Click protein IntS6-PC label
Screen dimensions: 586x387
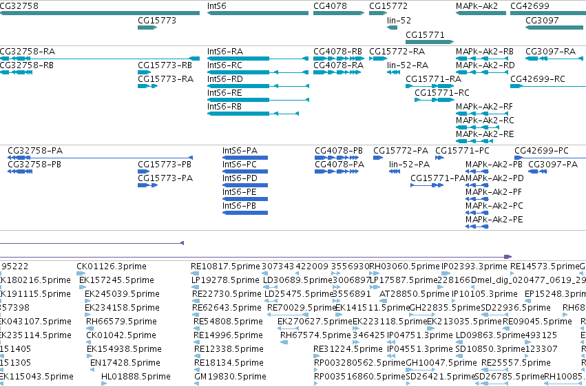[240, 165]
